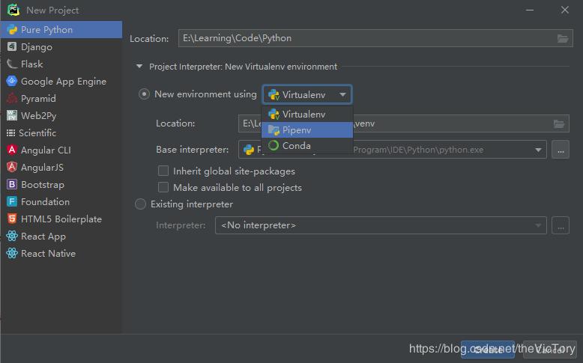583x363 pixels.
Task: Select HTML5 Boilerplate project icon
Action: (12, 219)
